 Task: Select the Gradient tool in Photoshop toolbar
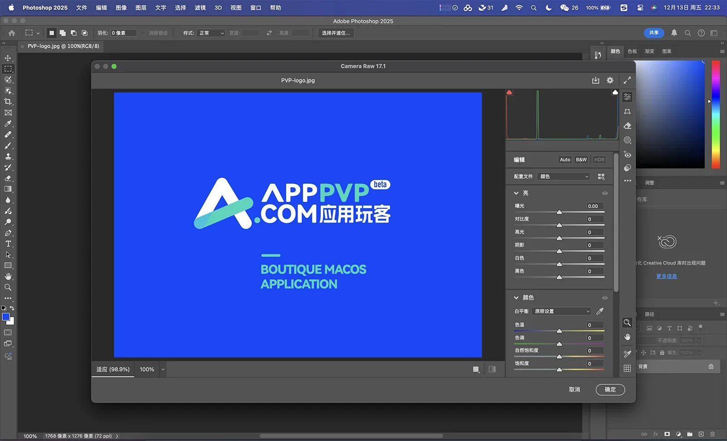coord(8,189)
